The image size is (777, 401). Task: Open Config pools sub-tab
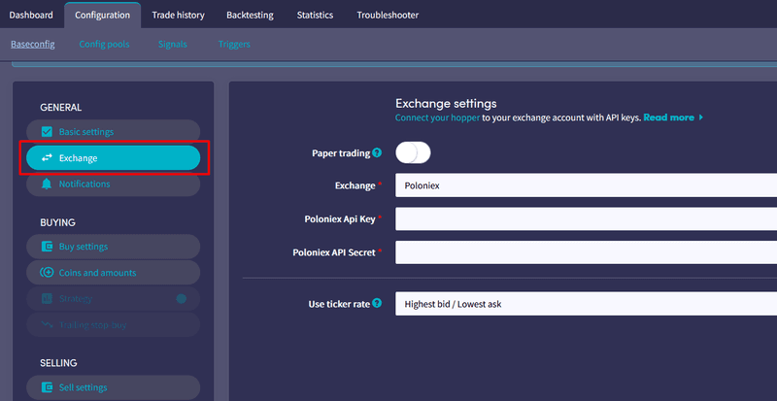pos(104,44)
